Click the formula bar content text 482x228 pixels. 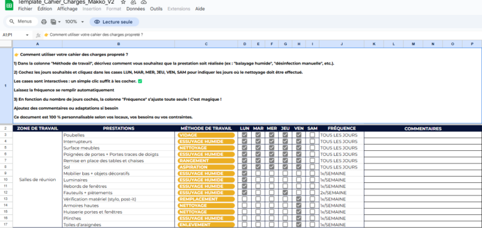pos(94,35)
